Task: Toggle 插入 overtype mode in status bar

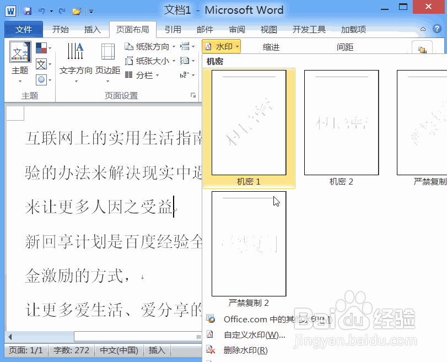Action: [x=157, y=350]
